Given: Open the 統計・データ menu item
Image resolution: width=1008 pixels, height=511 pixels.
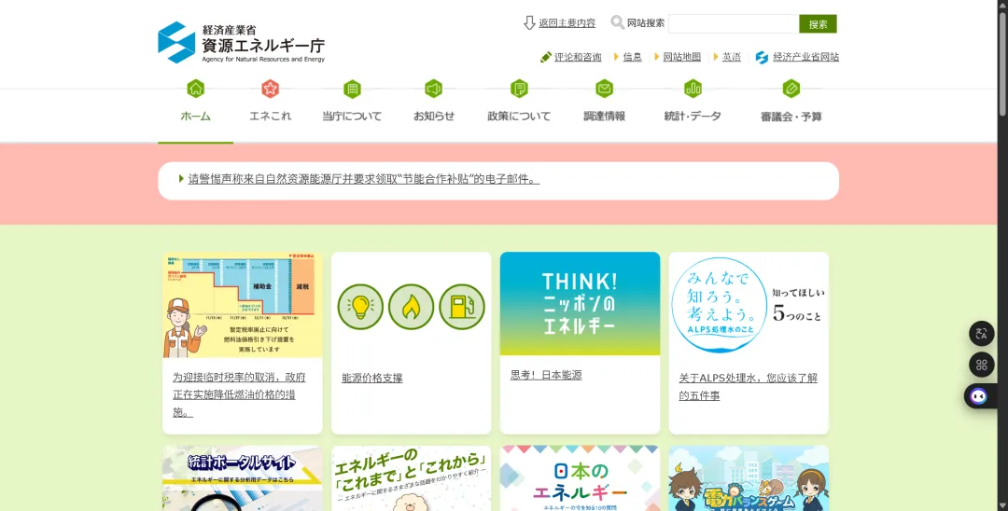Looking at the screenshot, I should coord(693,117).
